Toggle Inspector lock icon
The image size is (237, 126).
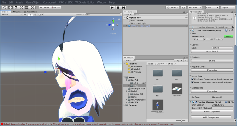point(232,12)
